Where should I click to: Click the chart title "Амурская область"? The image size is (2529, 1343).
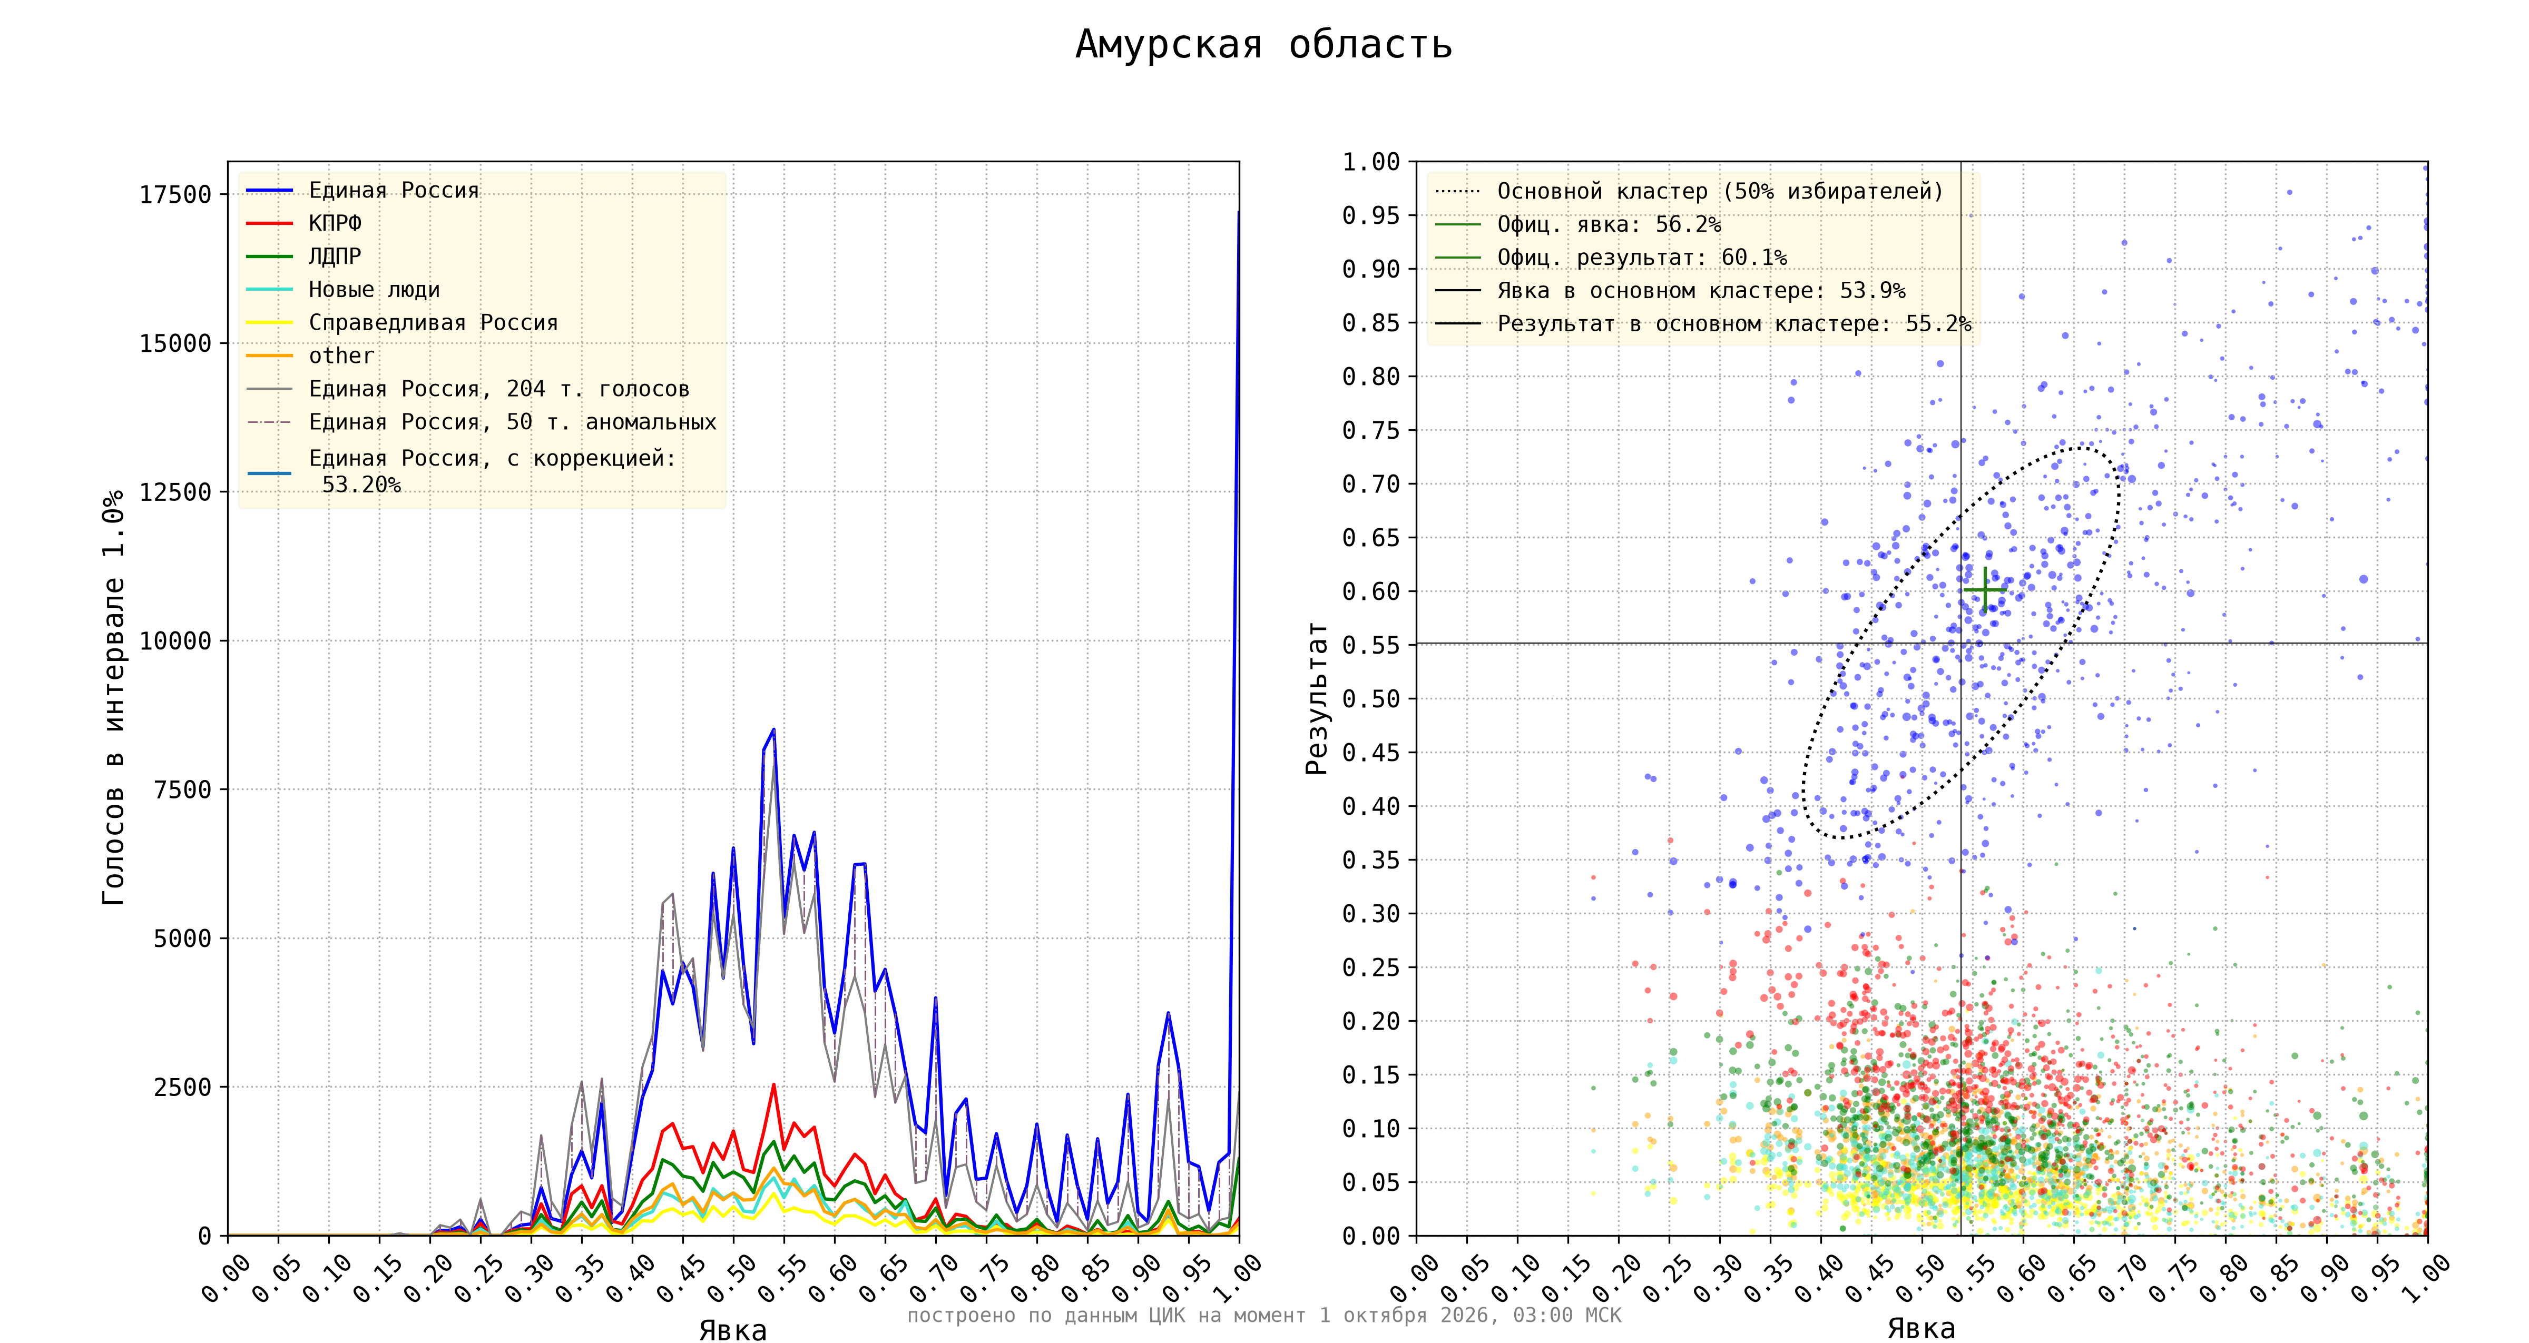1263,45
